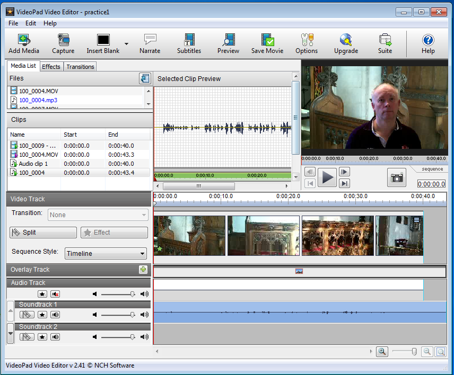
Task: Open the Options settings
Action: pyautogui.click(x=307, y=43)
